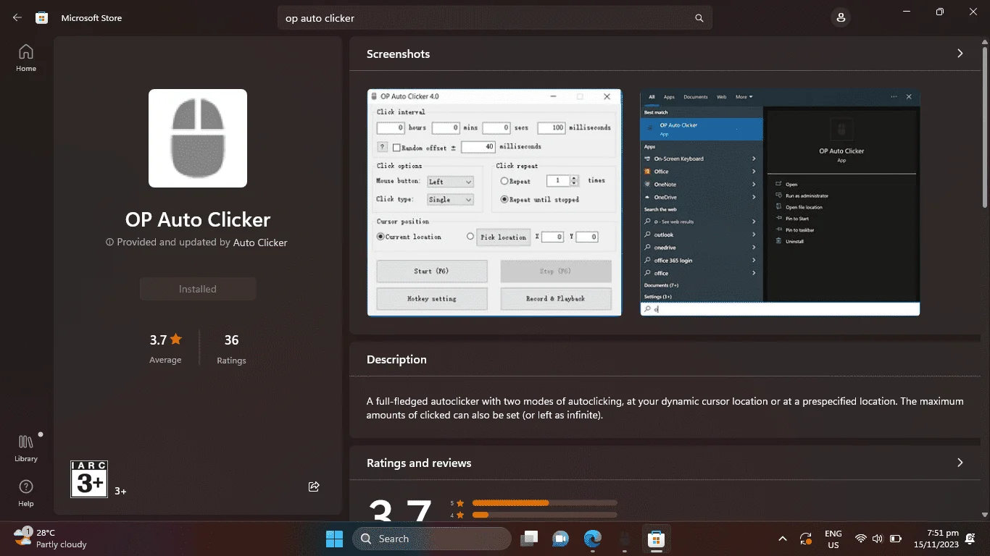Open Microsoft Edge from the taskbar
Image resolution: width=990 pixels, height=556 pixels.
tap(593, 539)
